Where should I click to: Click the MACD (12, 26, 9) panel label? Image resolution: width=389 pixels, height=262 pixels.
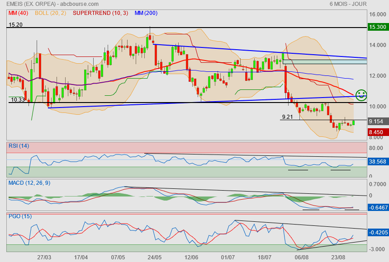29,183
